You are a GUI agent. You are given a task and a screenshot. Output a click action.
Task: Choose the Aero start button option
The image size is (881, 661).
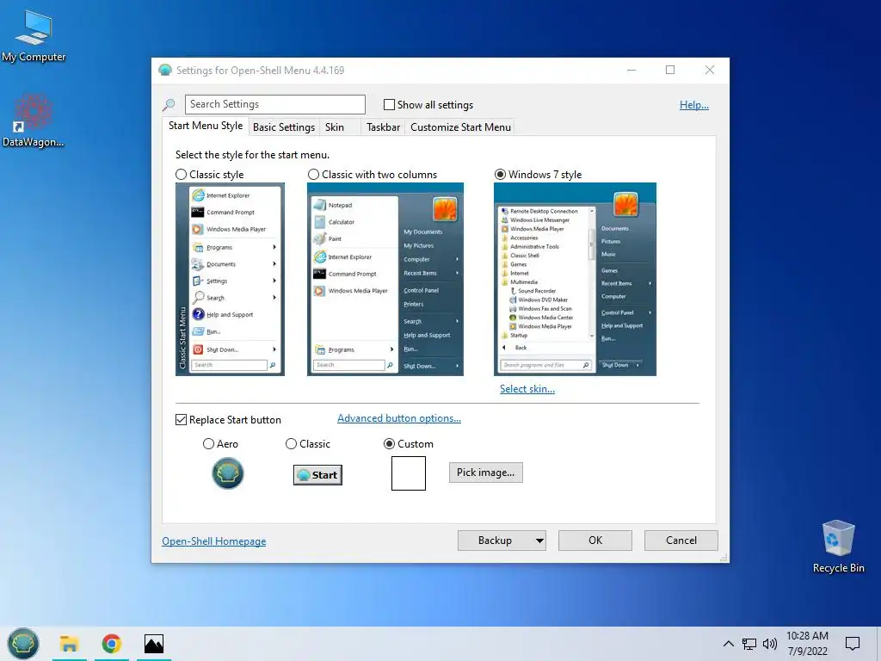208,444
